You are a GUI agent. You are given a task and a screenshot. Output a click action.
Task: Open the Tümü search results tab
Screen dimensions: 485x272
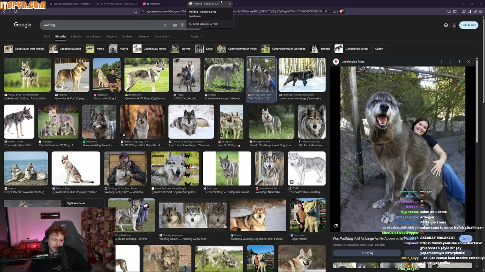47,37
